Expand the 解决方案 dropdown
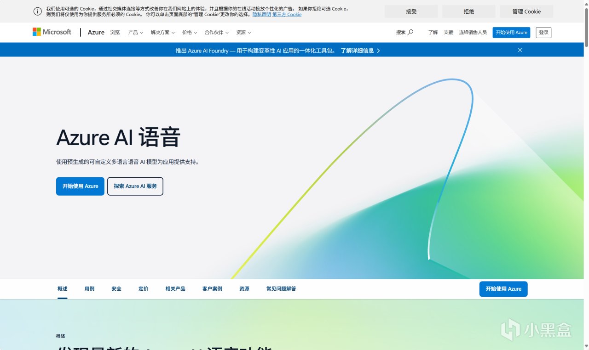589x350 pixels. [163, 32]
